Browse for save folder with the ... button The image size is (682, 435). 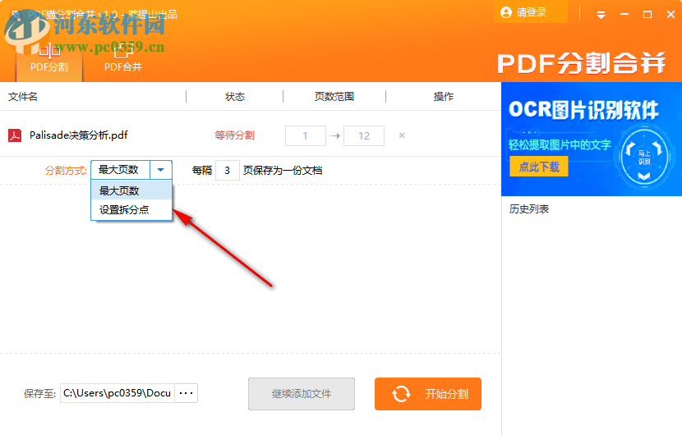[x=187, y=393]
